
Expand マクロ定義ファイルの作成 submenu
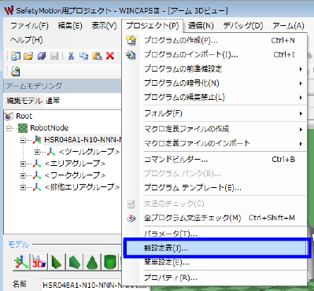tap(215, 129)
